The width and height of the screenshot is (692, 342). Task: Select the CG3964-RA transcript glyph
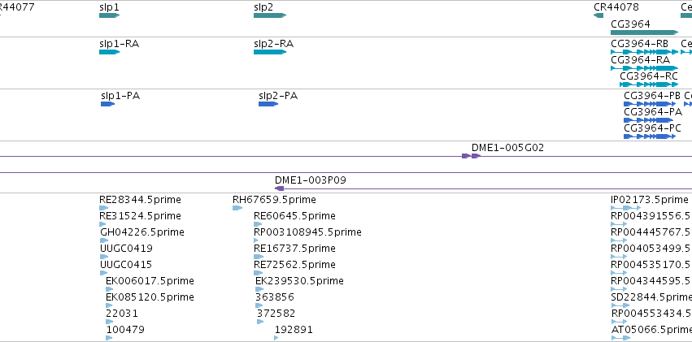(644, 68)
